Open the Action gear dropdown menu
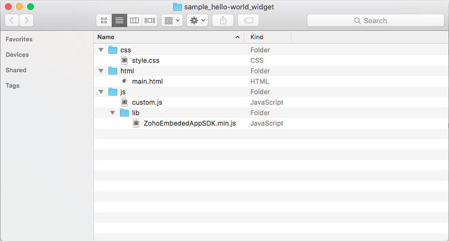Screen dimensions: 449x242 click(x=197, y=20)
